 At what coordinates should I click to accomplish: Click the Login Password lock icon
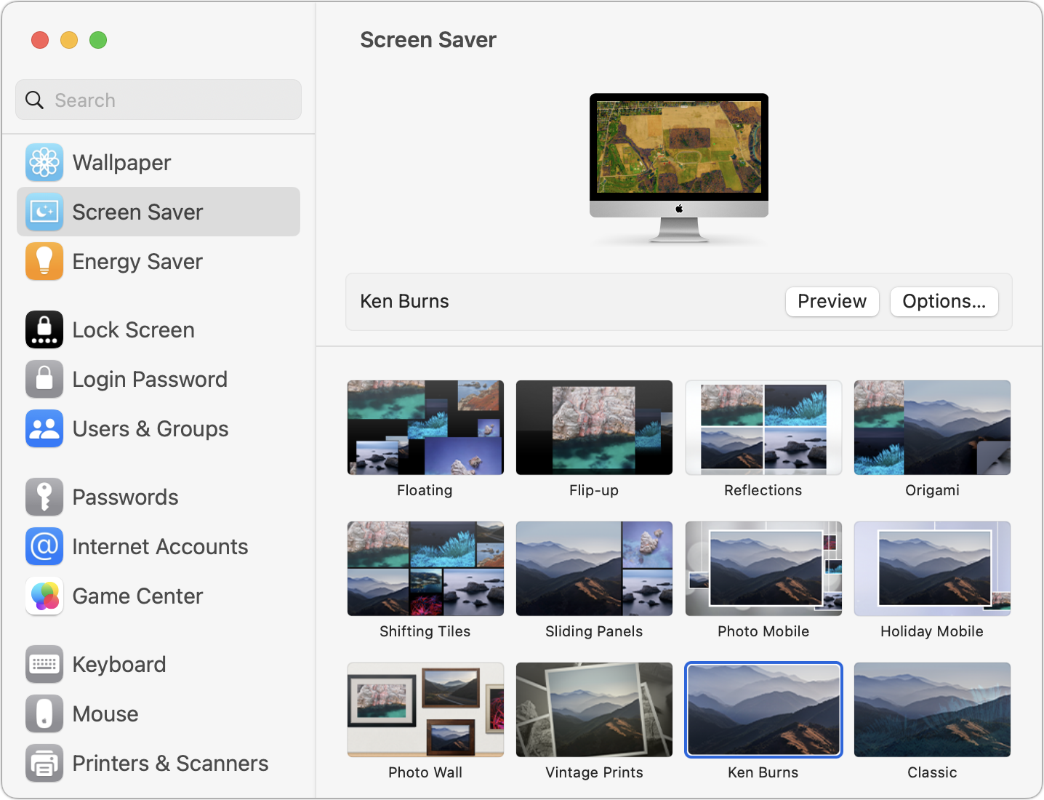[x=44, y=379]
